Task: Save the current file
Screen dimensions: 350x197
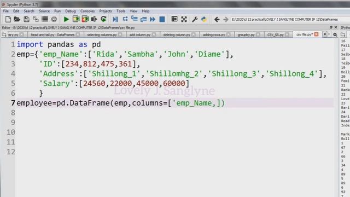Action: (x=26, y=19)
